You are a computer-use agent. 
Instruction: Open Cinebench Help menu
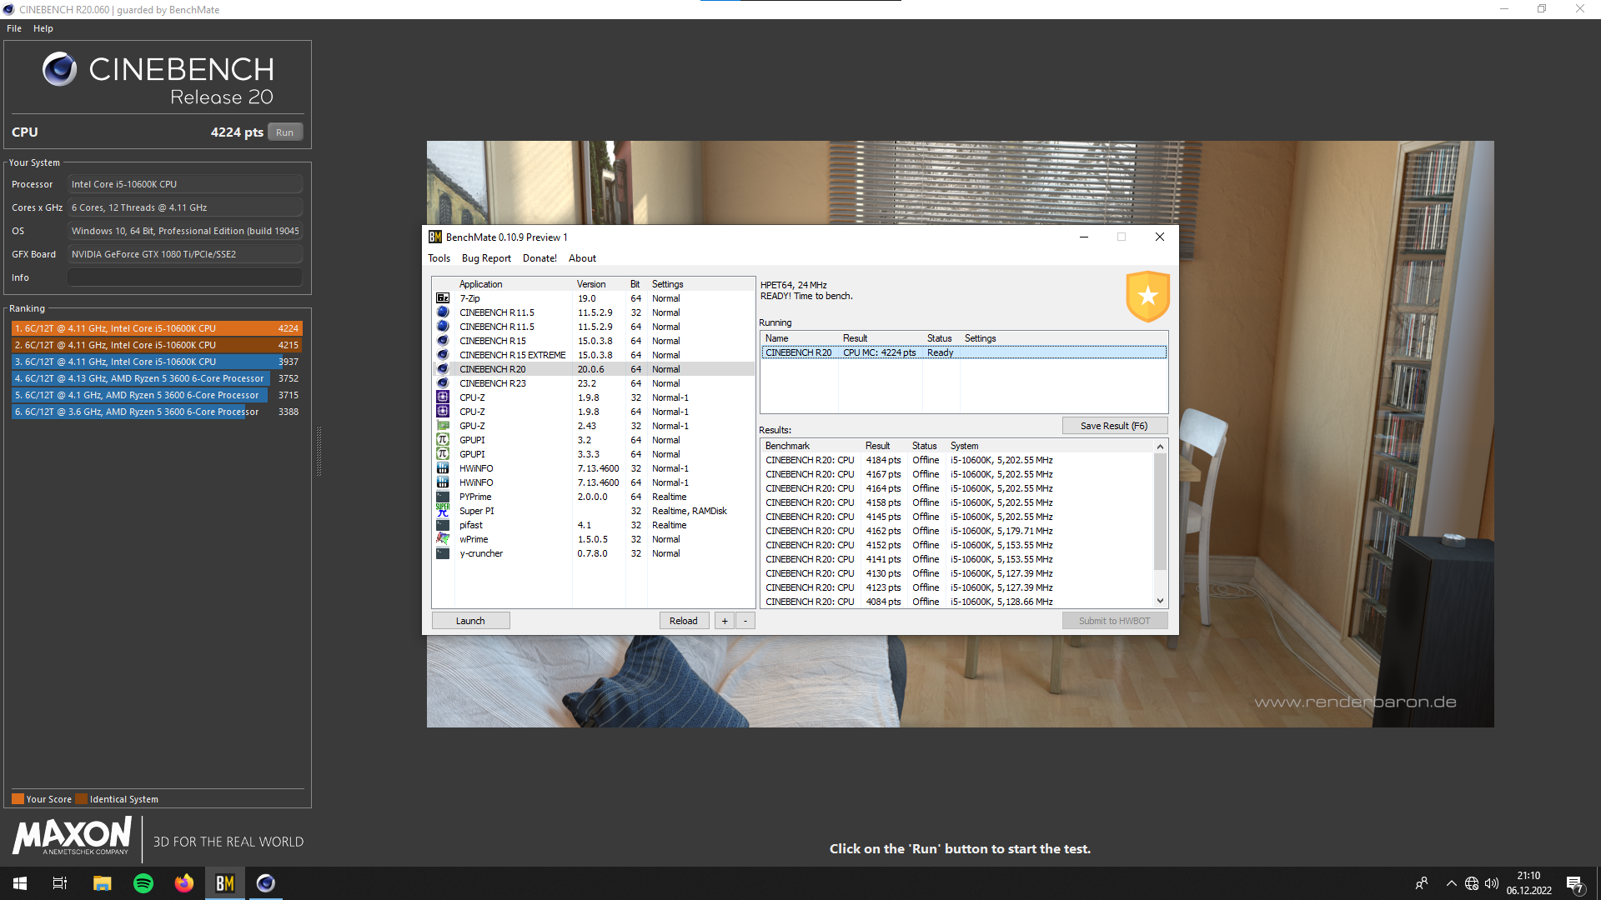pyautogui.click(x=43, y=28)
